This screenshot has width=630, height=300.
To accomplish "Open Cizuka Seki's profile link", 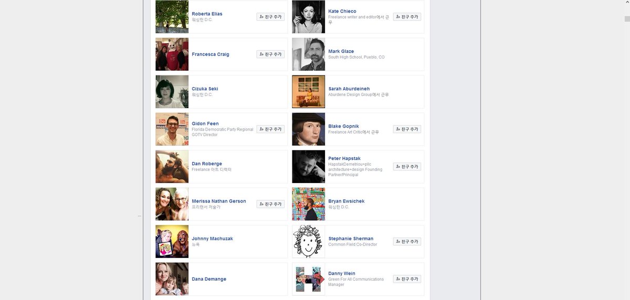I will [205, 89].
